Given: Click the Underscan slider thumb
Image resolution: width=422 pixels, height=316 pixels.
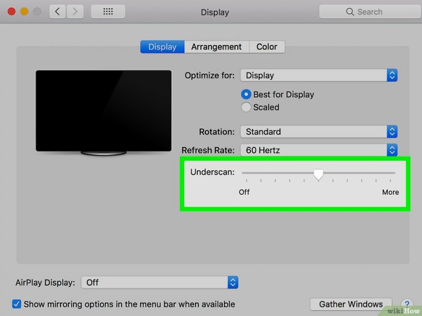Looking at the screenshot, I should point(318,174).
